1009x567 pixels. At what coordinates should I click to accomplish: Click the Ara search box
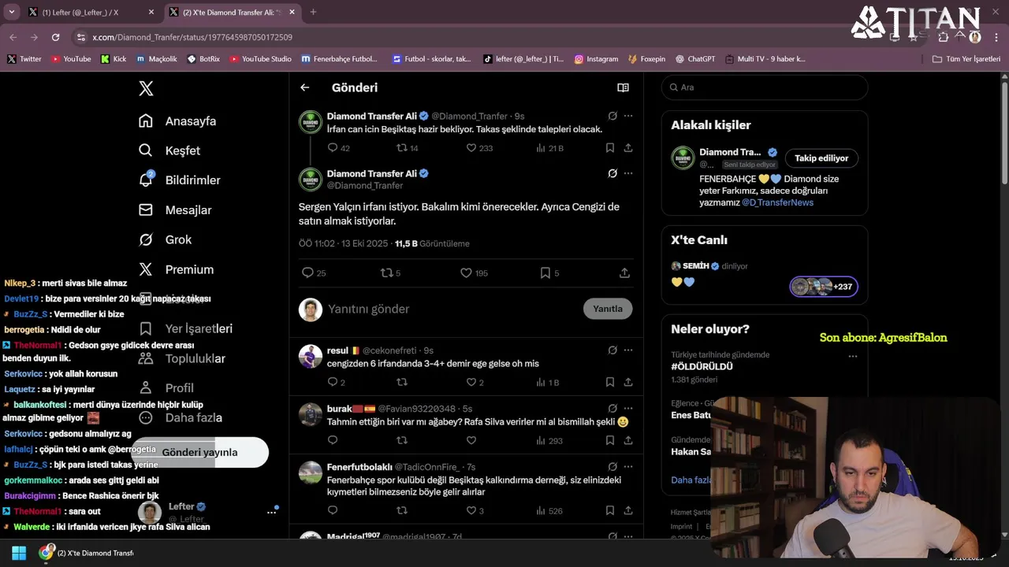[765, 87]
